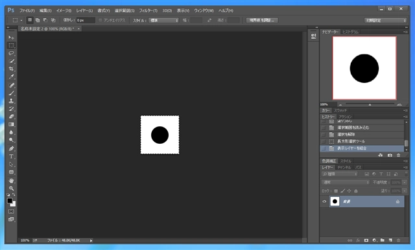This screenshot has height=250, width=415.
Task: Reset default foreground and background colors
Action: (x=8, y=194)
